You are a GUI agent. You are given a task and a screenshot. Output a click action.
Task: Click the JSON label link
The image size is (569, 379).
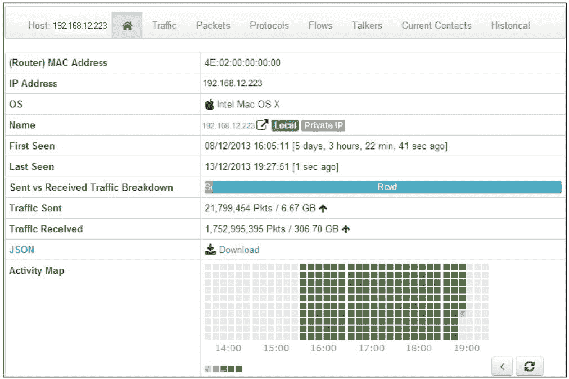coord(21,250)
